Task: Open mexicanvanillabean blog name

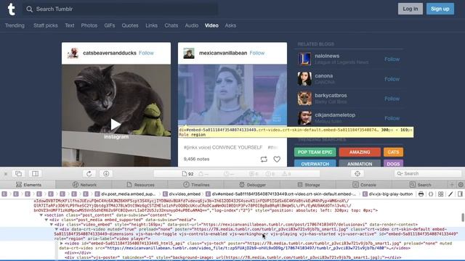Action: 223,53
